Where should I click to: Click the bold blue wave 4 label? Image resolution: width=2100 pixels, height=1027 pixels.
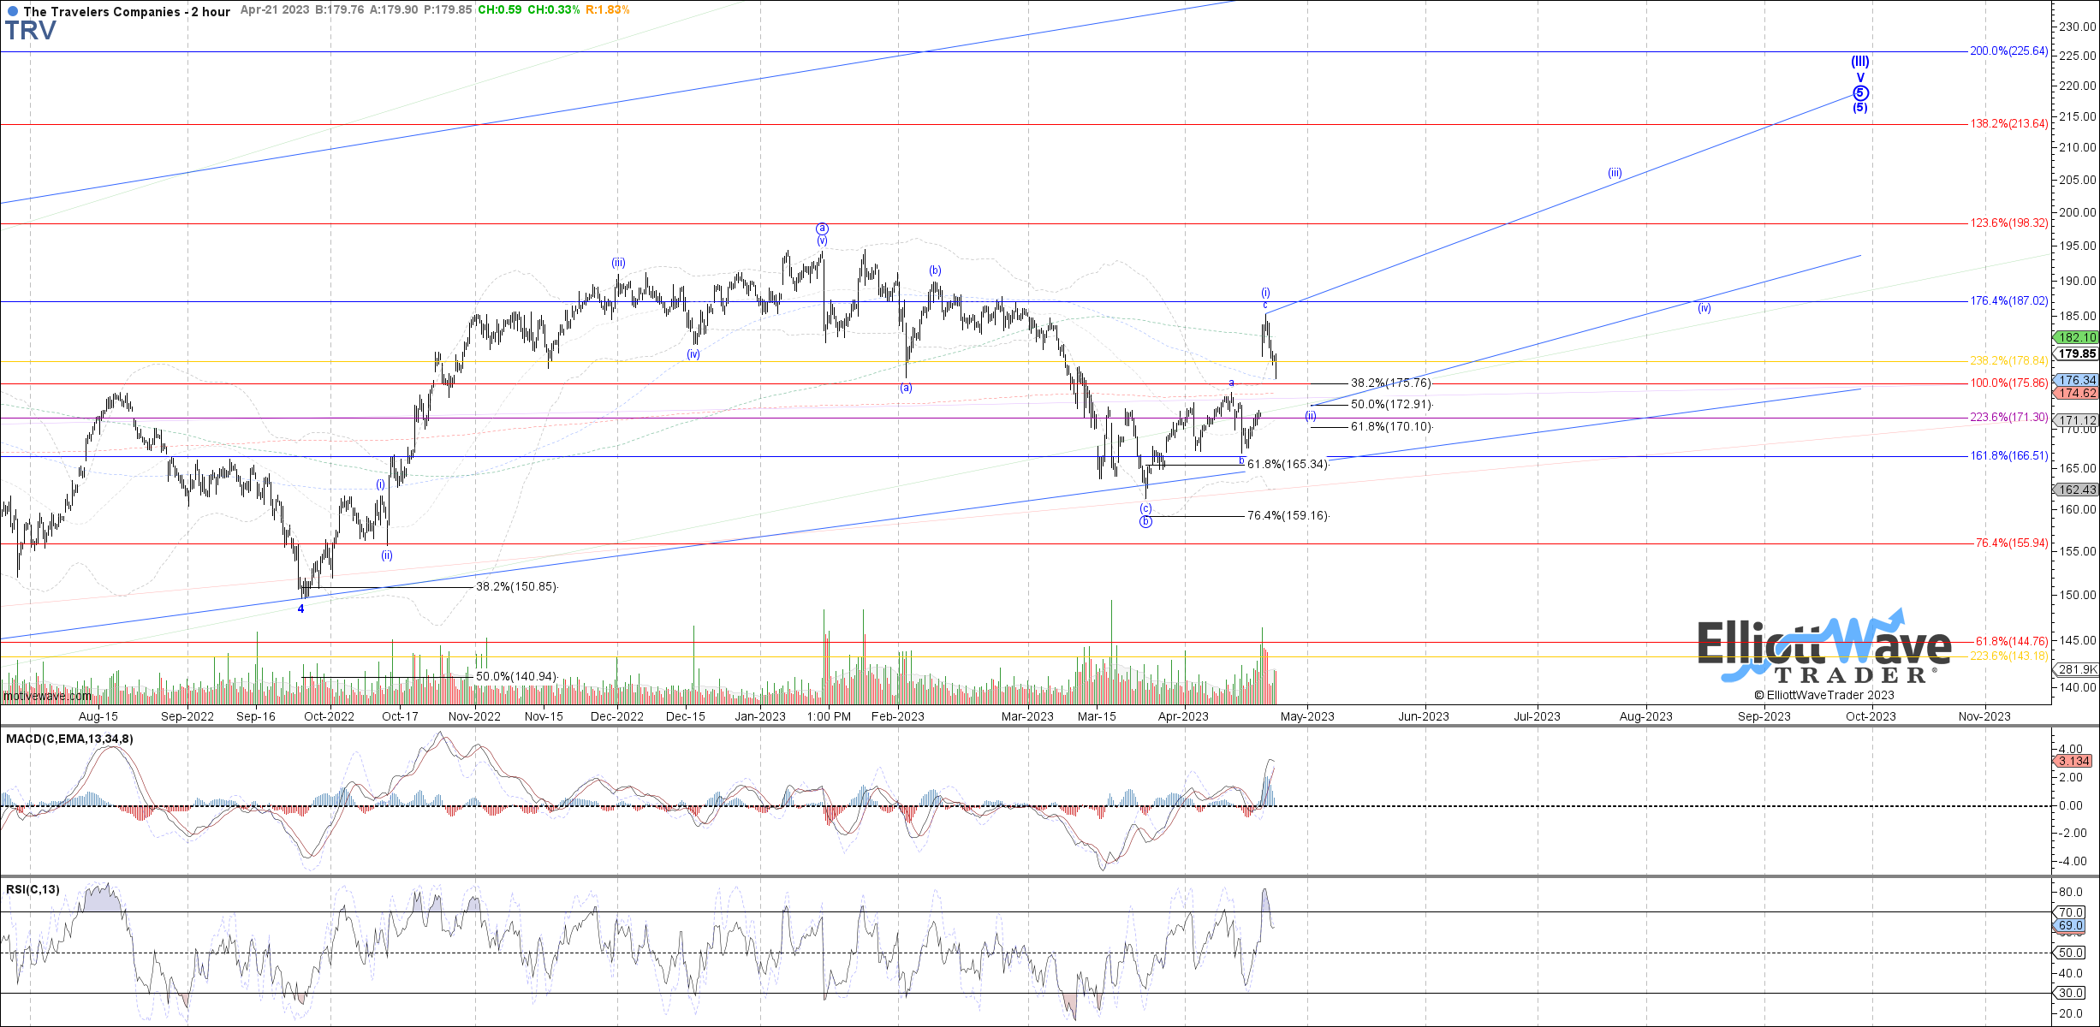click(x=300, y=609)
